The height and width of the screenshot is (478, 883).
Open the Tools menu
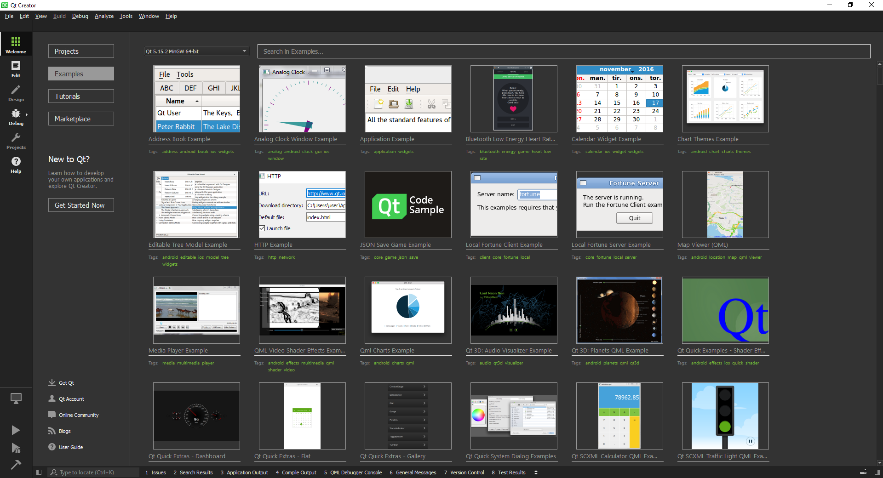tap(126, 16)
